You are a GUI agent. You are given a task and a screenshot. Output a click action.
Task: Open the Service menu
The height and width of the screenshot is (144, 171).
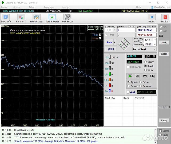[x=17, y=7]
